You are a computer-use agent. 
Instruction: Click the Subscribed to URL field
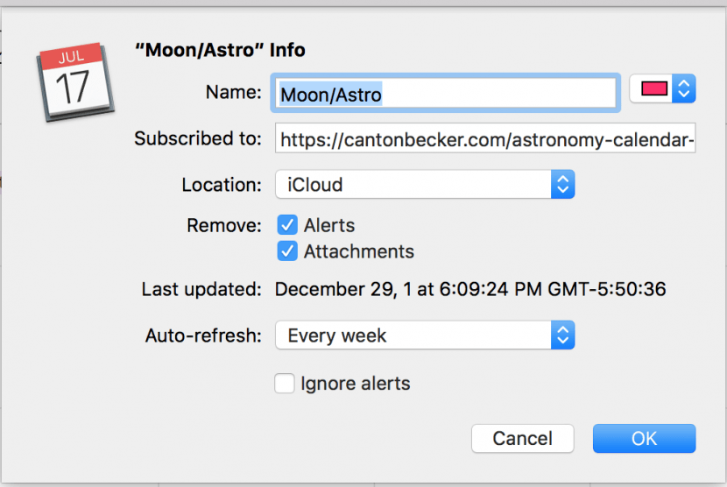(485, 138)
